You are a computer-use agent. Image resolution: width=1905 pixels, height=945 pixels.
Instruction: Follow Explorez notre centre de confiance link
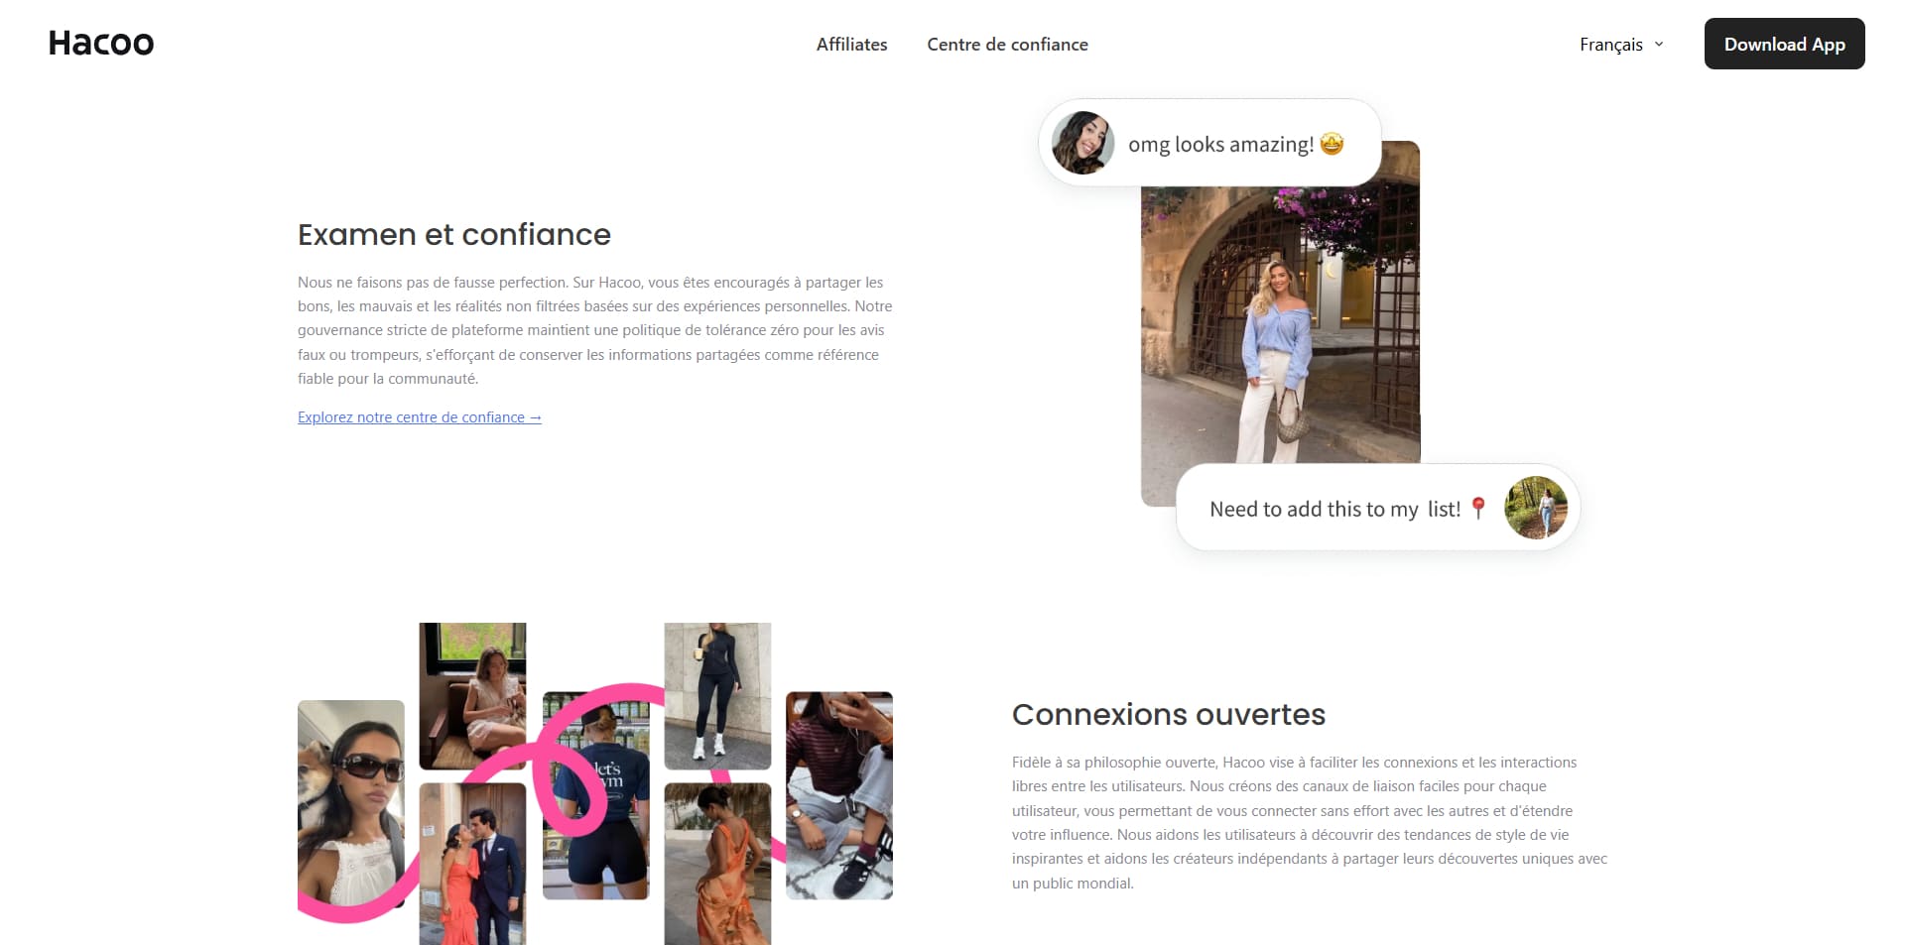click(420, 417)
